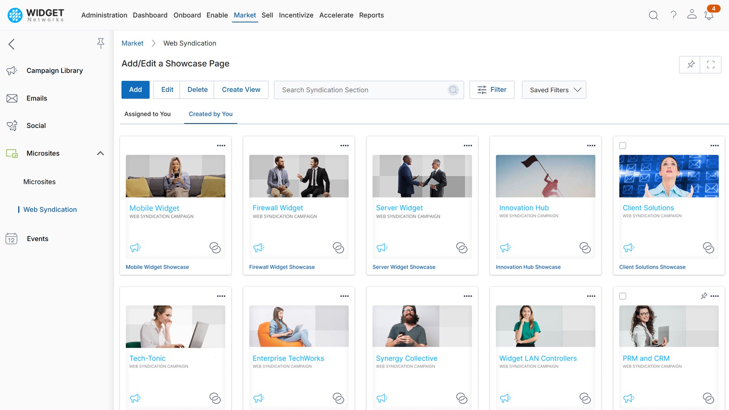
Task: Switch to the Assigned to You tab
Action: tap(147, 114)
